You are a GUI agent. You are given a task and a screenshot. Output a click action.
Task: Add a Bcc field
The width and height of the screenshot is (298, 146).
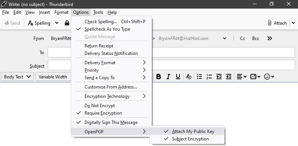256,38
